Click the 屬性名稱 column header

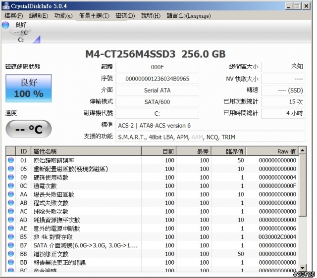[x=86, y=151]
